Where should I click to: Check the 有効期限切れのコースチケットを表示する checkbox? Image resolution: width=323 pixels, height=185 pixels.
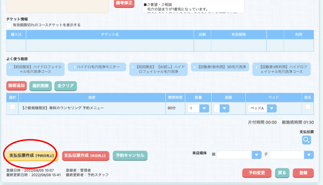coord(9,25)
